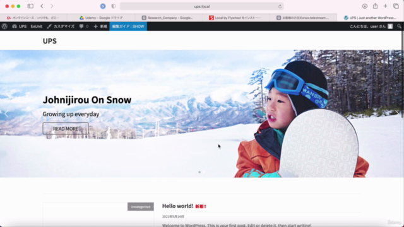404x227 pixels.
Task: Open the UPS site dashboard menu
Action: [20, 26]
